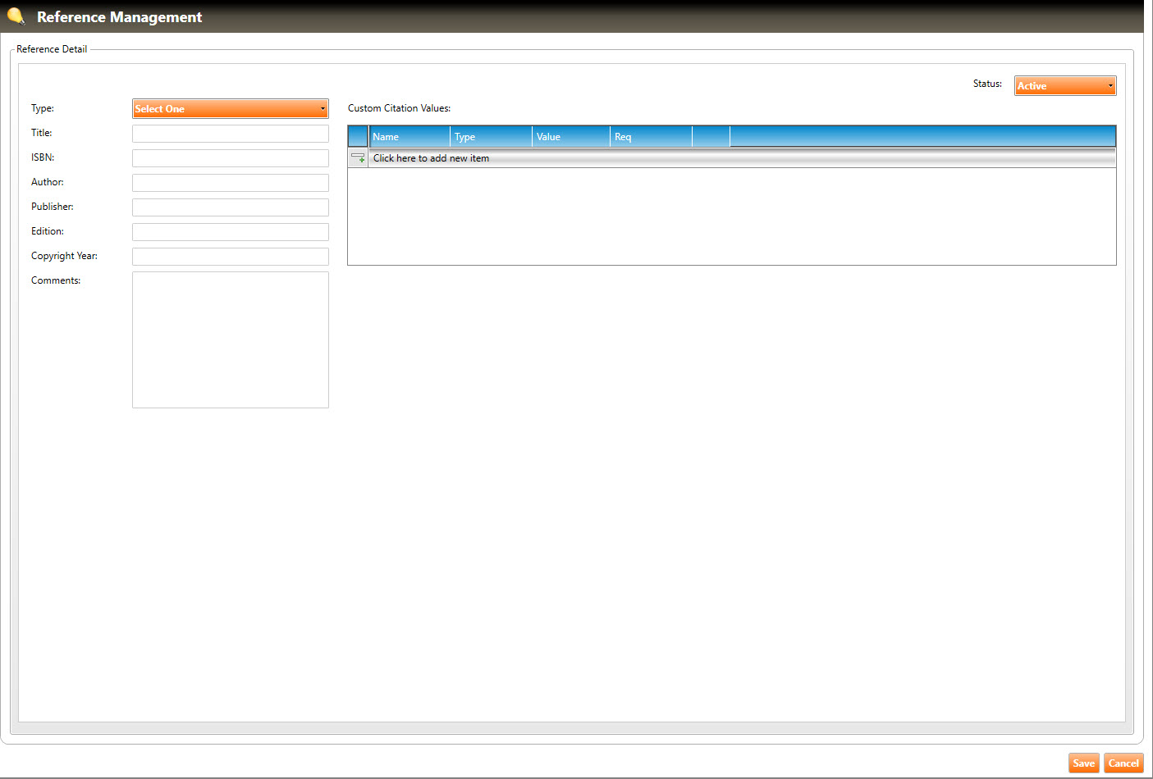Image resolution: width=1153 pixels, height=779 pixels.
Task: Sort by the Req column header
Action: [650, 137]
